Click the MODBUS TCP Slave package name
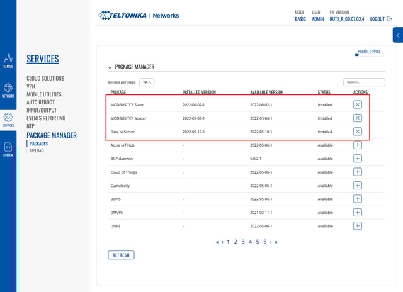 (x=127, y=105)
